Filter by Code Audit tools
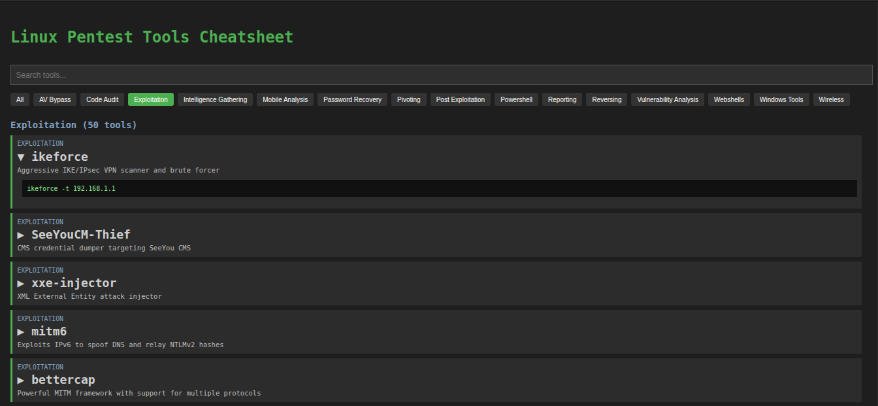Screen dimensions: 878x406 [102, 99]
